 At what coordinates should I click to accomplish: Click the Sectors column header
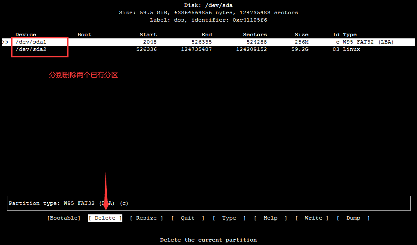pyautogui.click(x=255, y=35)
